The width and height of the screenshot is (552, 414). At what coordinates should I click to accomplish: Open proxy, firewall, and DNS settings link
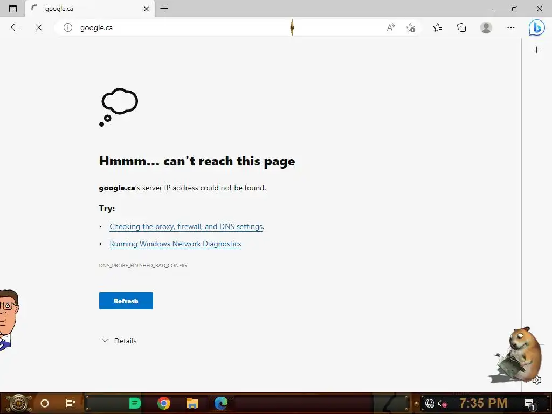pos(186,226)
